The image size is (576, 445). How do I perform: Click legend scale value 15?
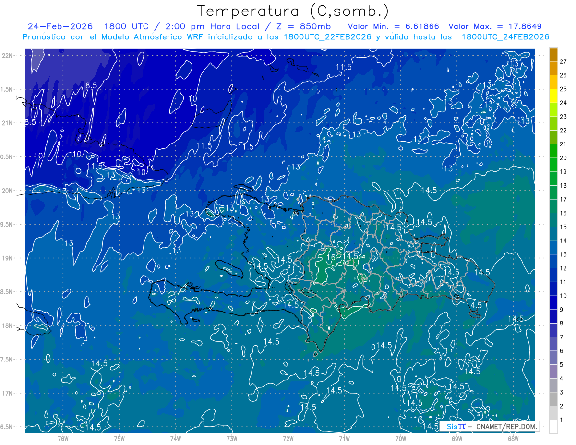tap(563, 227)
